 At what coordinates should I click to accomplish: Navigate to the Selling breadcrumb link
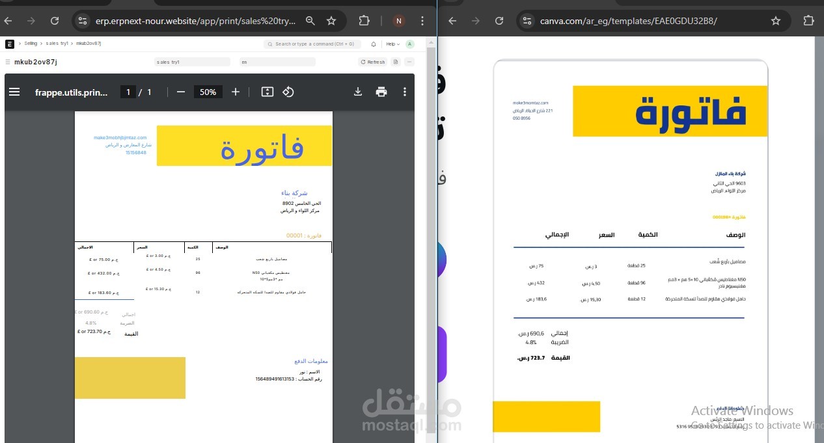[30, 44]
